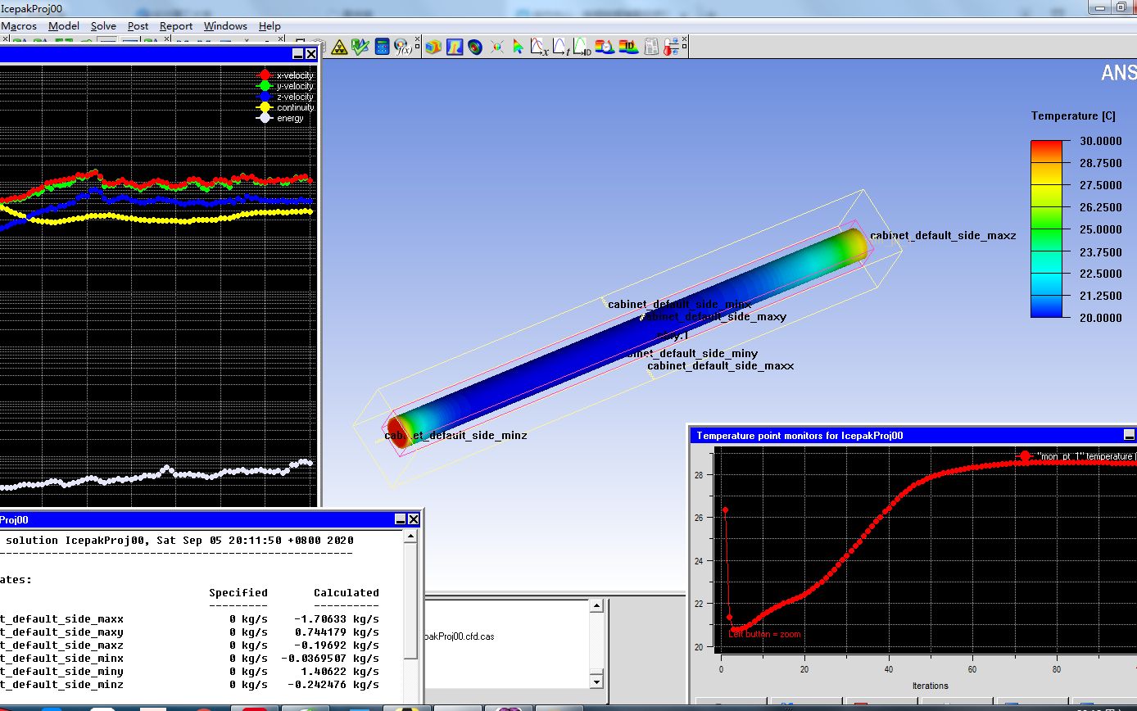1137x711 pixels.
Task: Open the Help menu
Action: [x=270, y=26]
